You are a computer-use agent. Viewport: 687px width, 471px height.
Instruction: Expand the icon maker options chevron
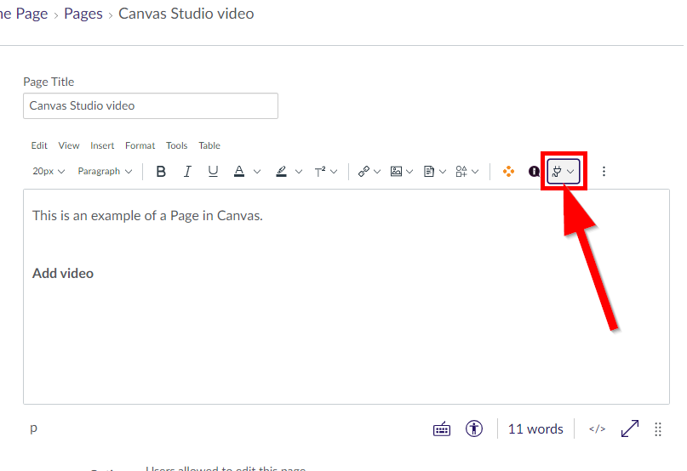coord(475,172)
